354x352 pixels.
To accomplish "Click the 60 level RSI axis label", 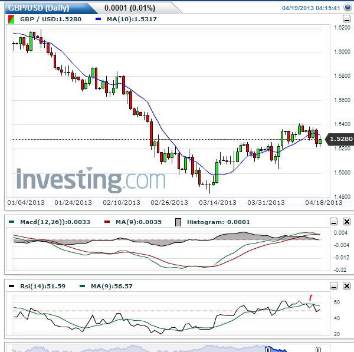I will pyautogui.click(x=337, y=302).
